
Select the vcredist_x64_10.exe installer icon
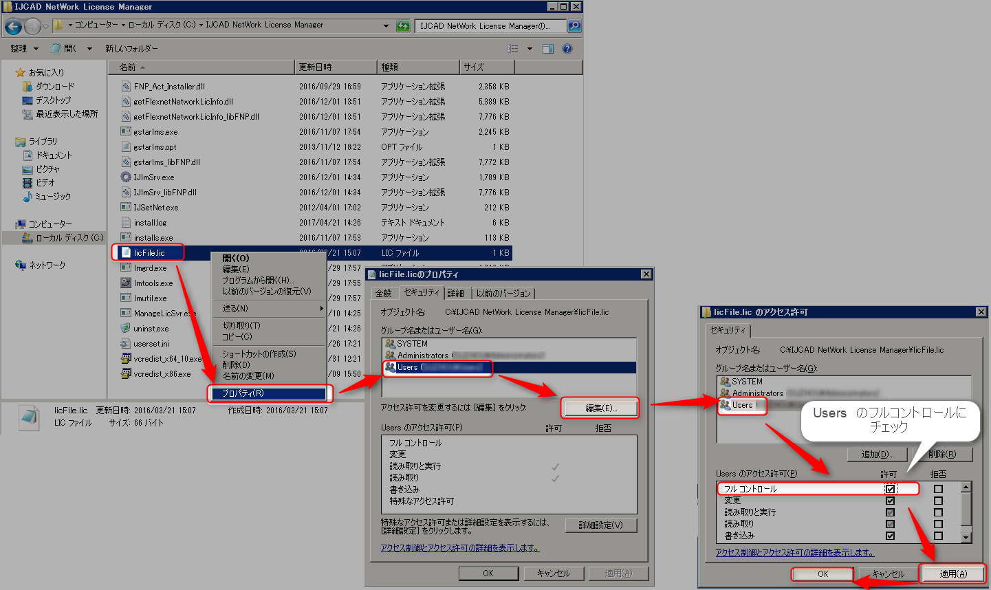click(126, 359)
